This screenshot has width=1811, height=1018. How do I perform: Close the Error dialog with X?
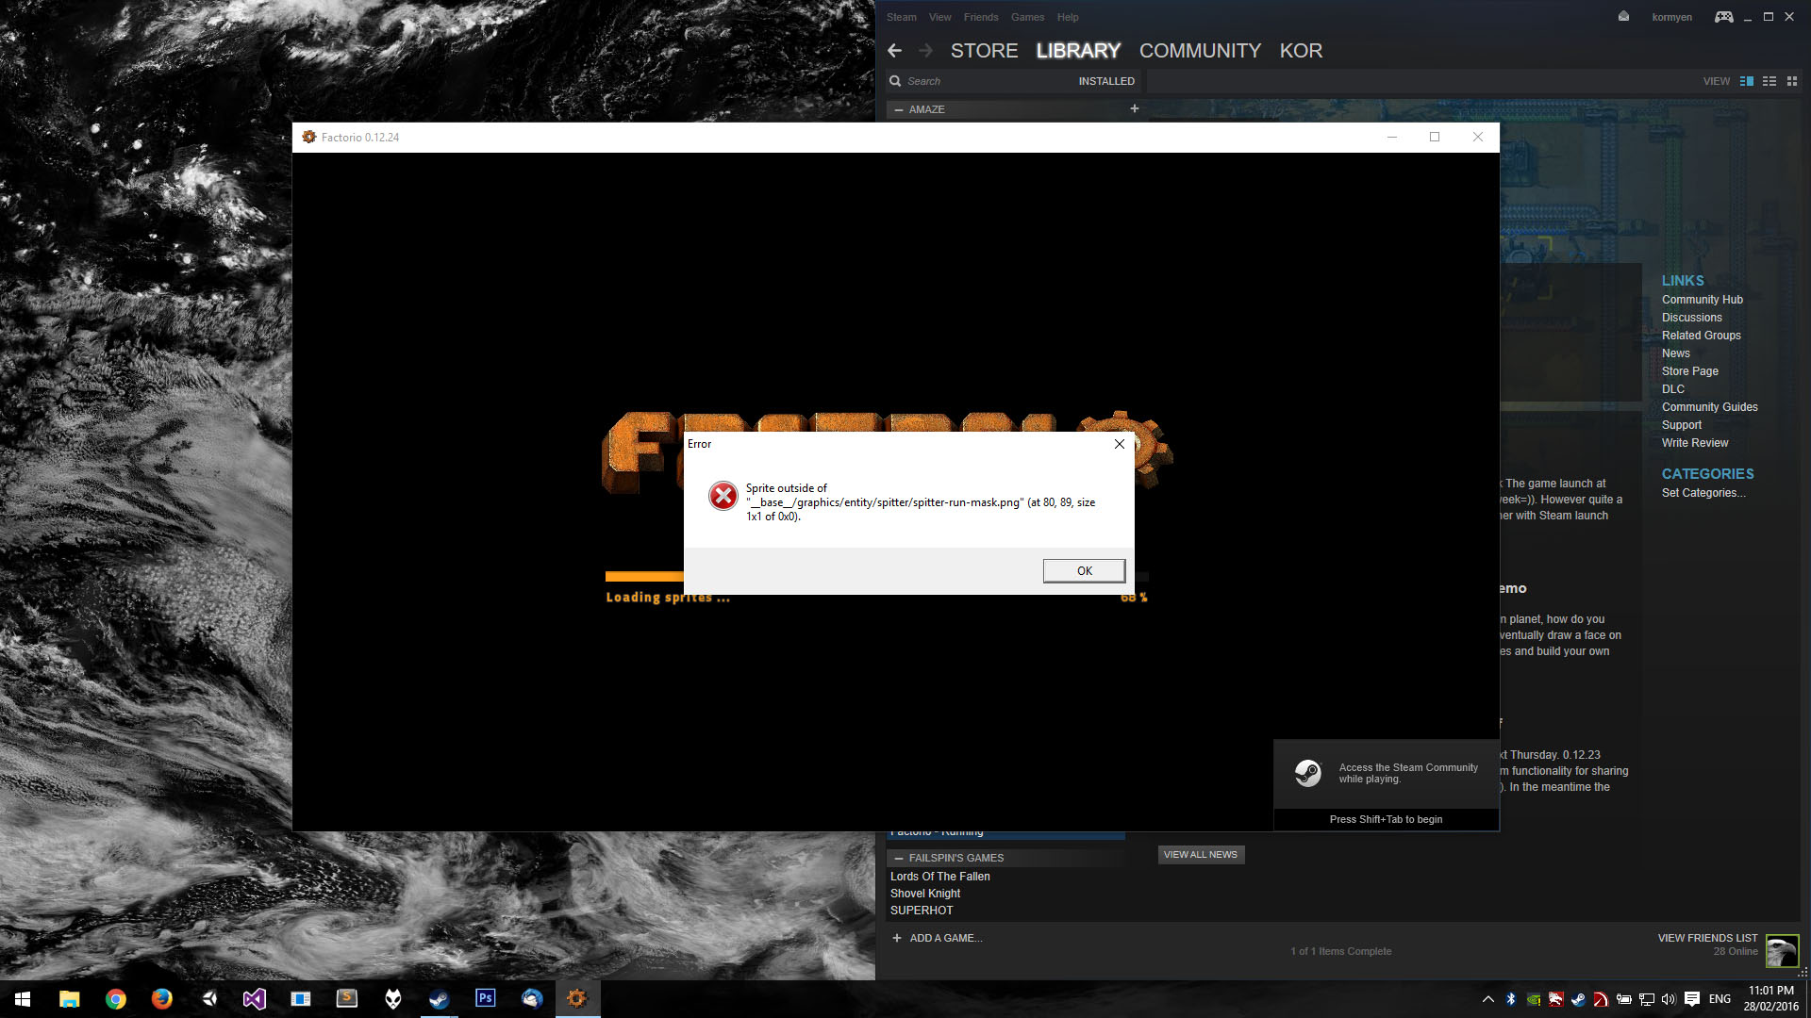coord(1119,444)
